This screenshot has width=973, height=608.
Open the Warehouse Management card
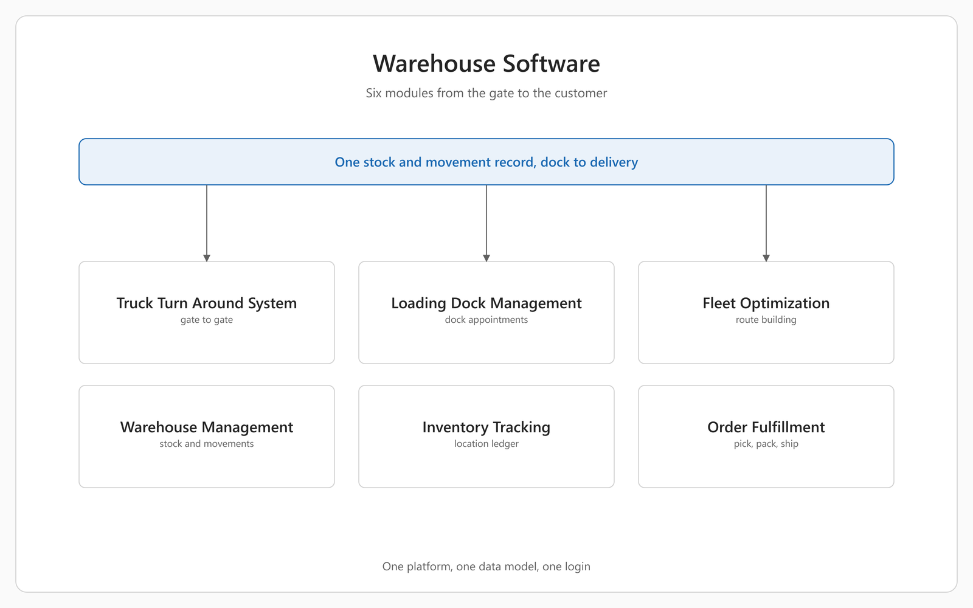click(x=207, y=437)
